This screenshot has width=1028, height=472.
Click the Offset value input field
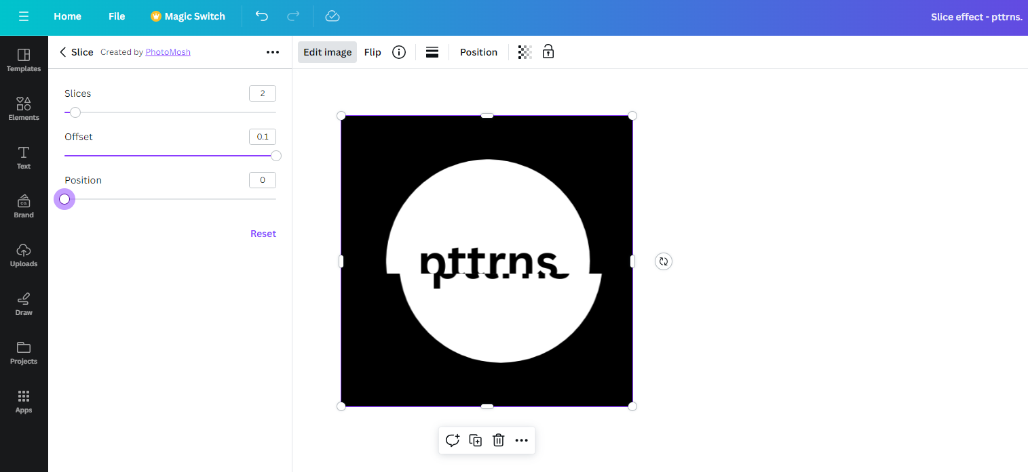[x=263, y=137]
